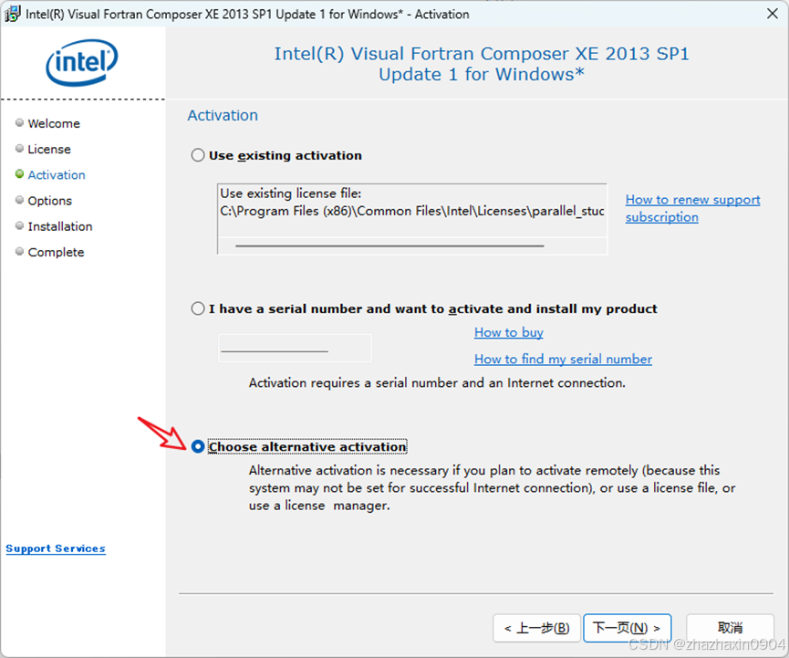The image size is (789, 658).
Task: Open How to find my serial number link
Action: tap(563, 359)
